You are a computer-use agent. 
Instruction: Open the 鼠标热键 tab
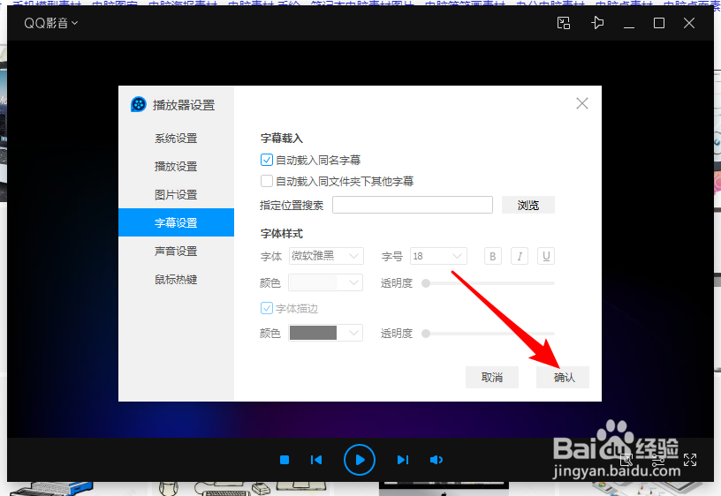coord(176,279)
